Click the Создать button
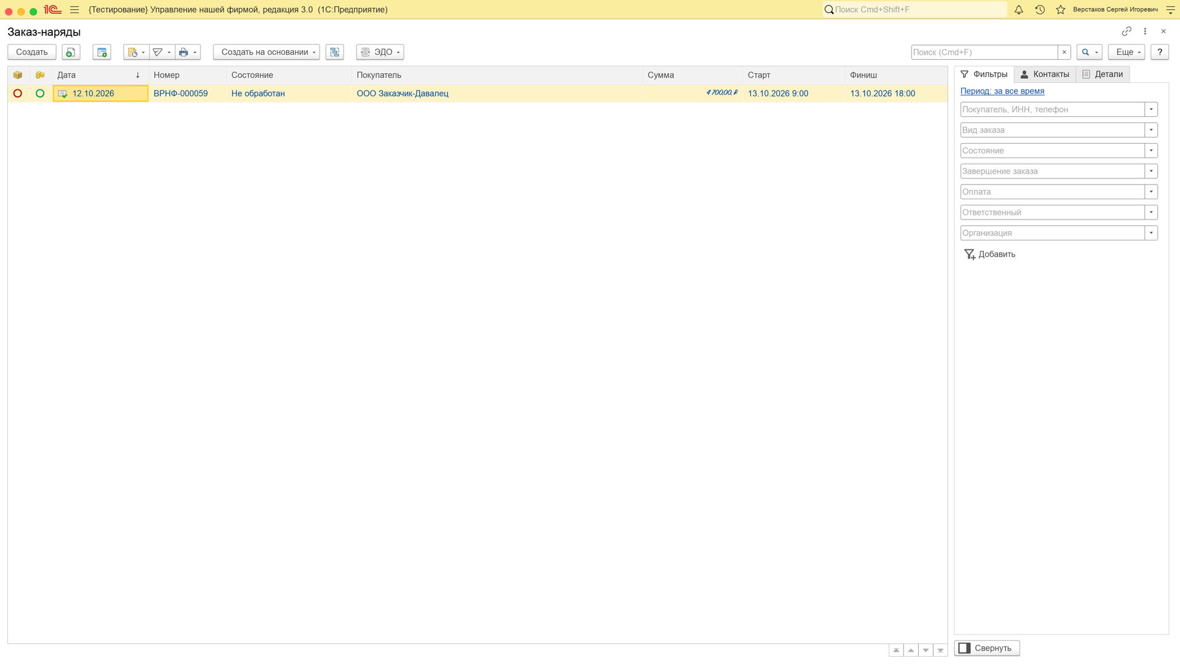The image size is (1180, 664). coord(32,52)
